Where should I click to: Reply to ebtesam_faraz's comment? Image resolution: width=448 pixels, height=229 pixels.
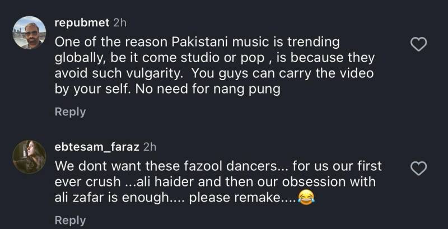tap(71, 221)
